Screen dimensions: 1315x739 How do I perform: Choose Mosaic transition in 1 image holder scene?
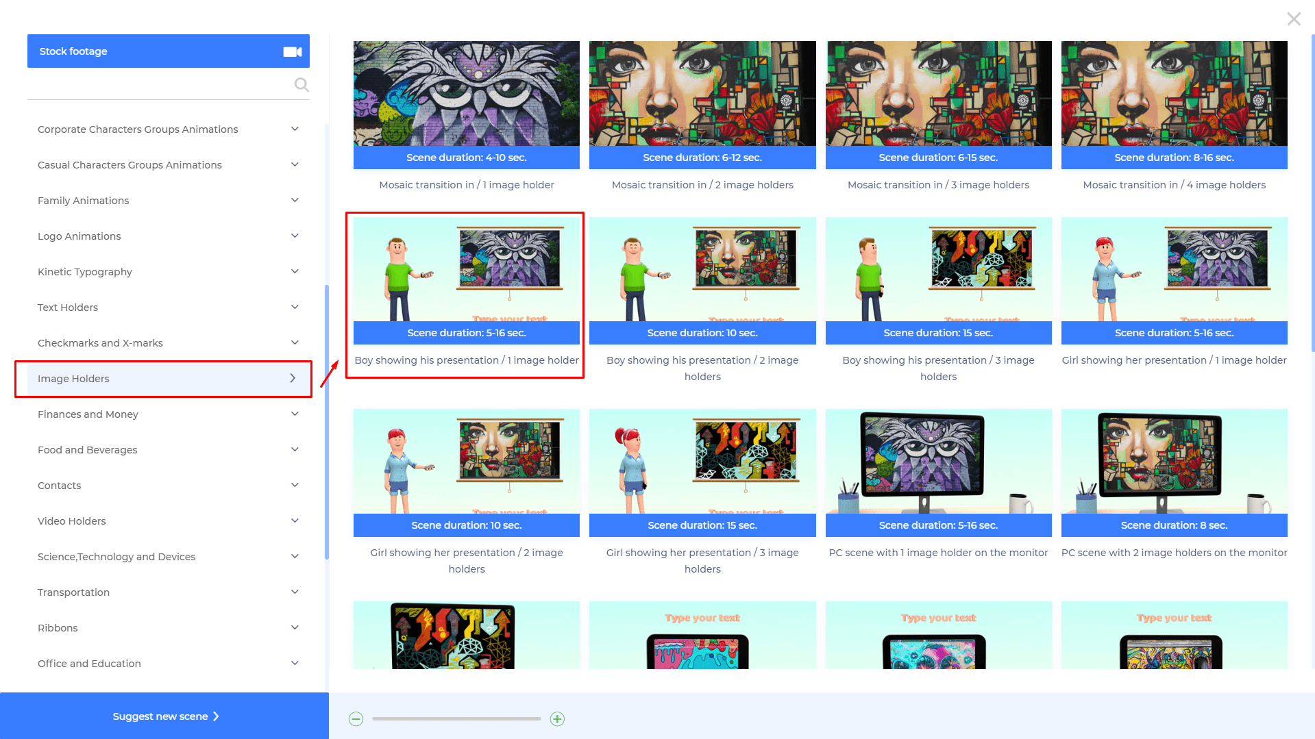[x=466, y=104]
